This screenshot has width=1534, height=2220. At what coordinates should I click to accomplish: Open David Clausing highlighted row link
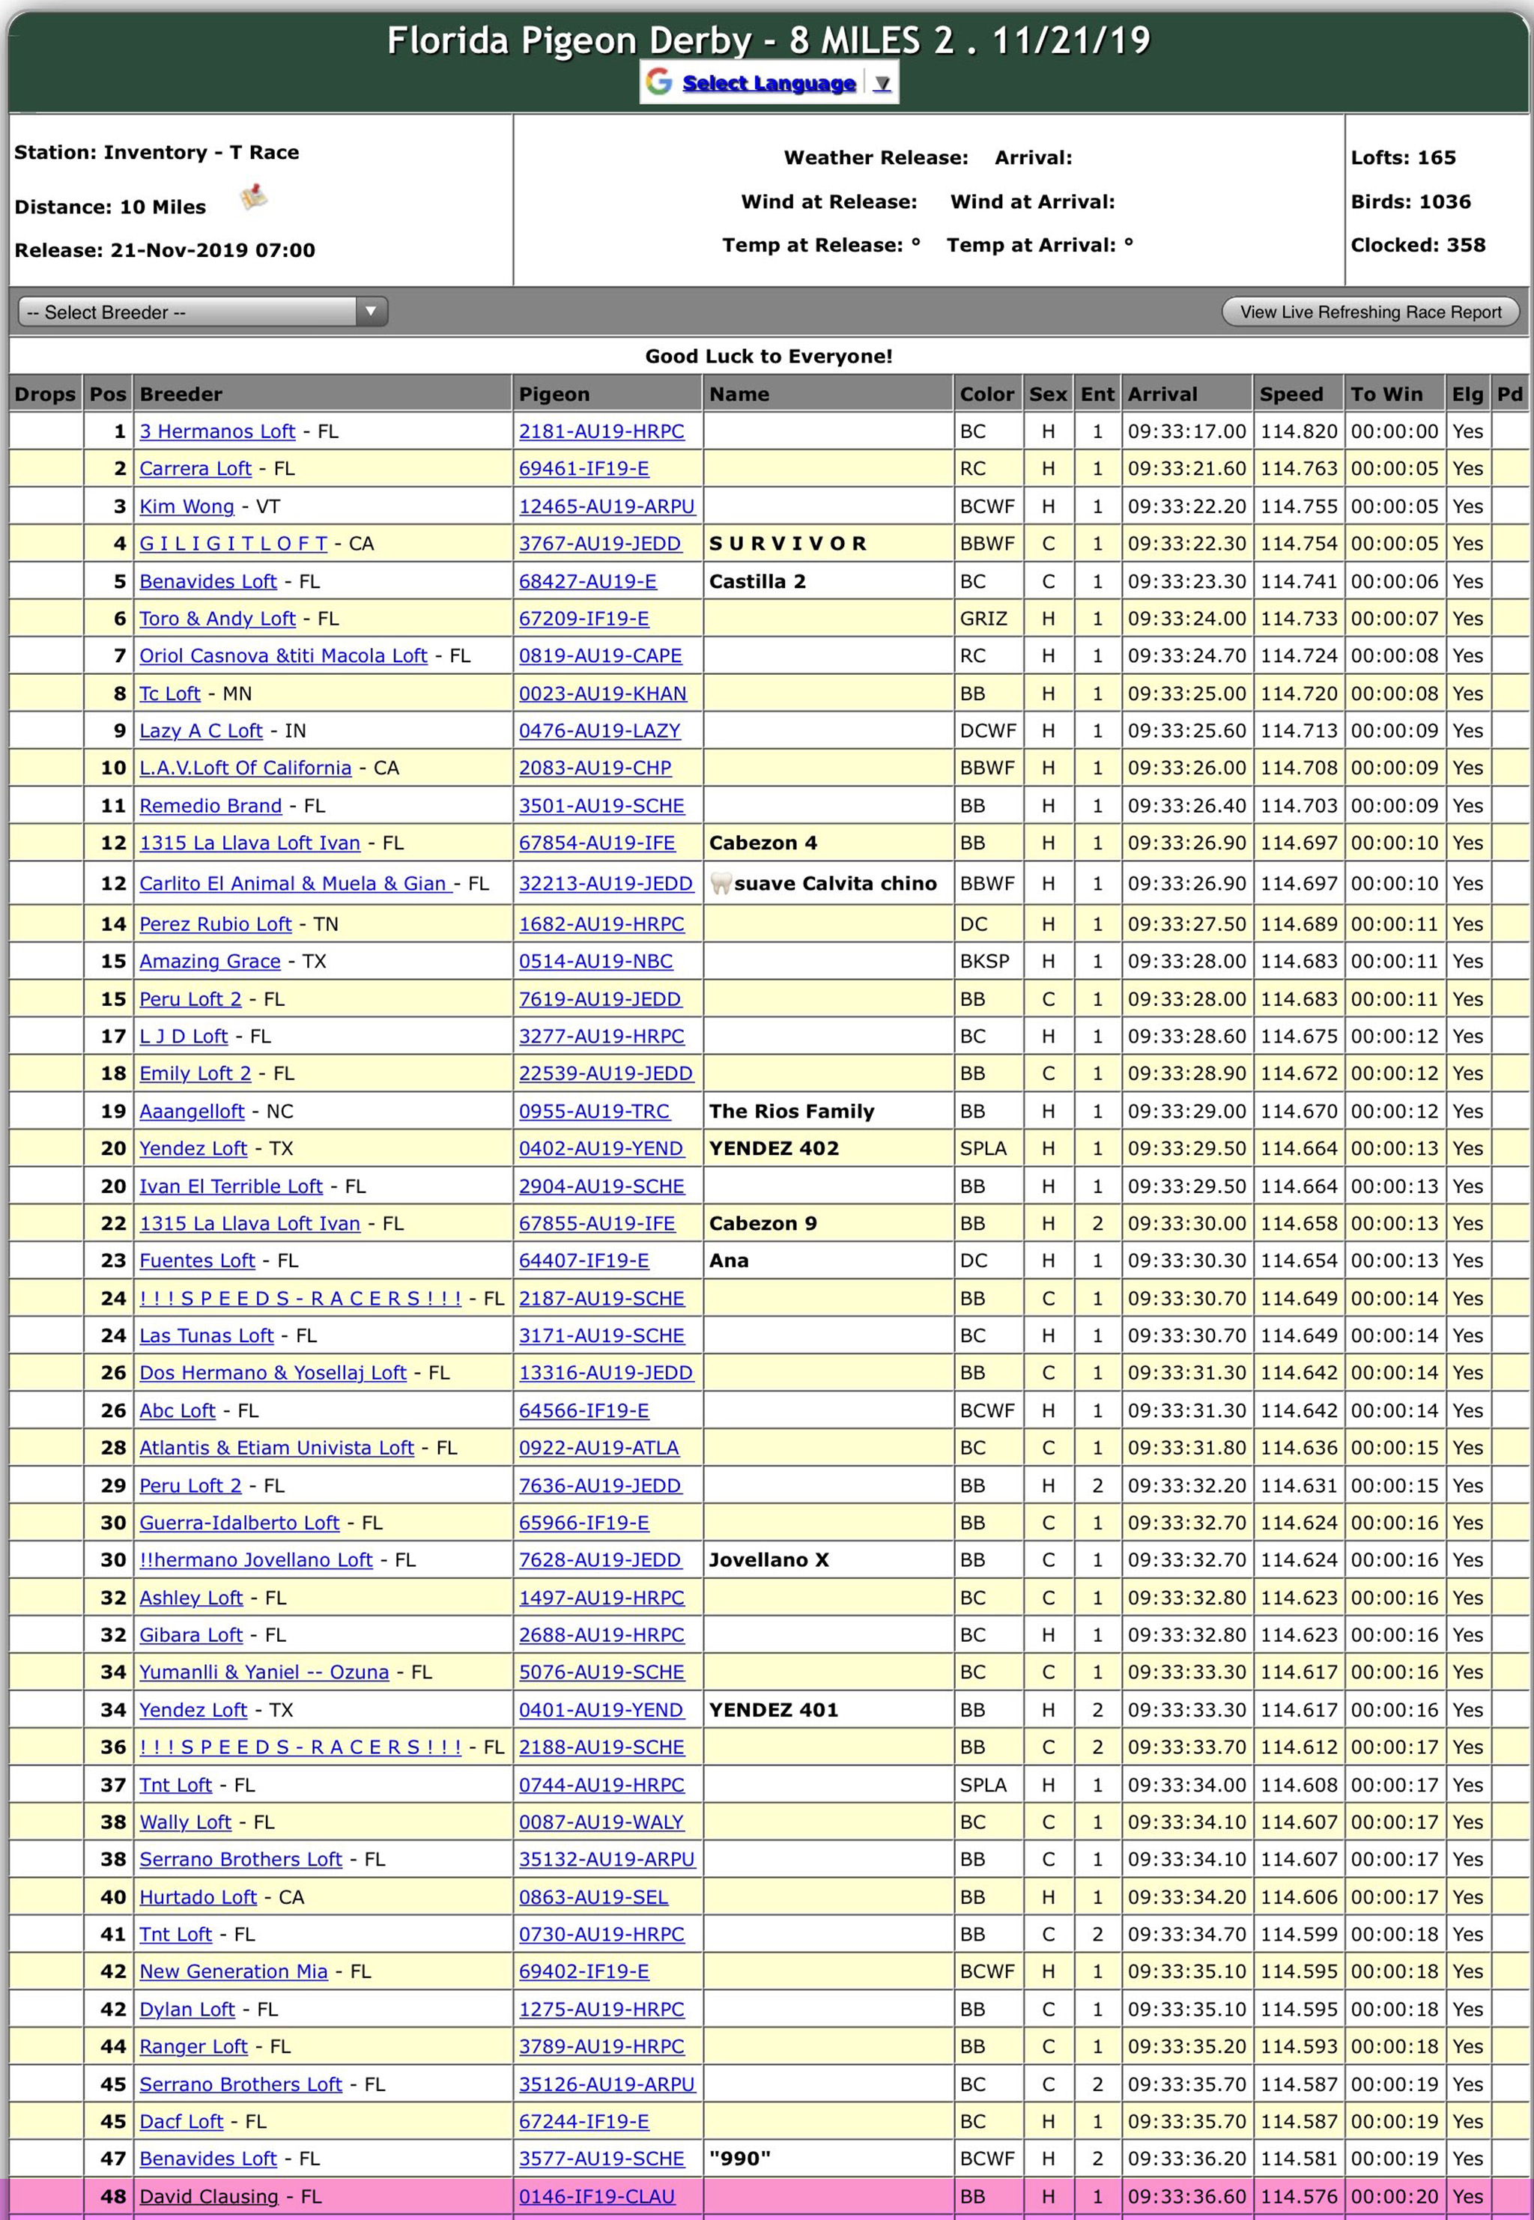(x=208, y=2197)
